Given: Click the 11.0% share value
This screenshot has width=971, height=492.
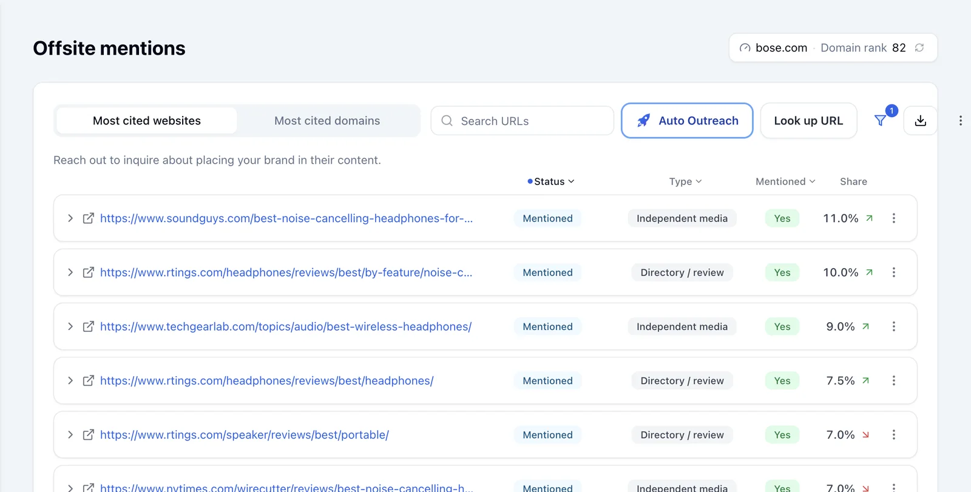Looking at the screenshot, I should (841, 218).
